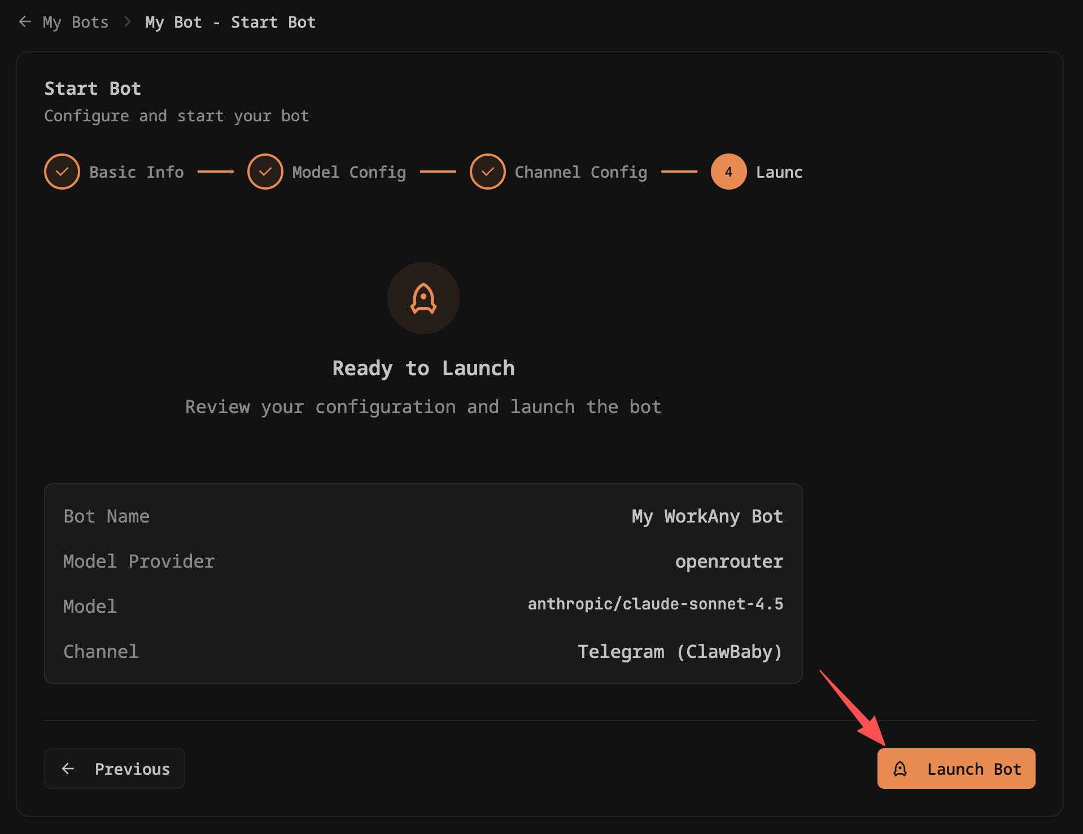Click the anthropic/claude-sonnet-4.5 model value
This screenshot has height=834, width=1083.
click(x=655, y=604)
